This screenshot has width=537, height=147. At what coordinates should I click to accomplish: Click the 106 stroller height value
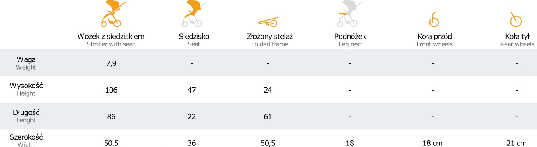pyautogui.click(x=111, y=90)
